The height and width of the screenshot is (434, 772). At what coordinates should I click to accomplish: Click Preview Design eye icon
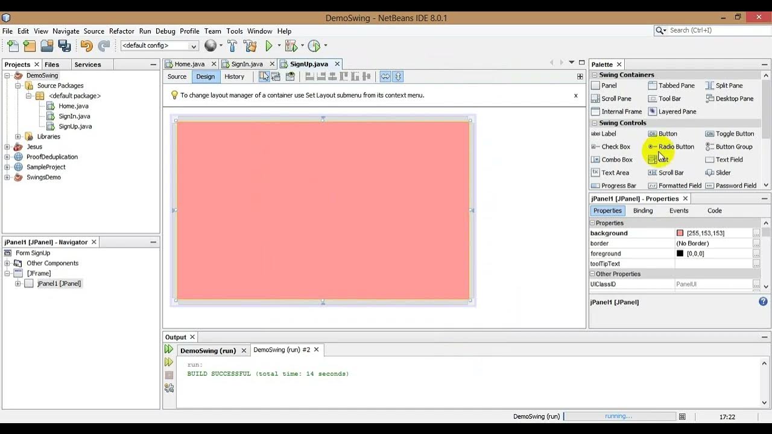[x=290, y=77]
